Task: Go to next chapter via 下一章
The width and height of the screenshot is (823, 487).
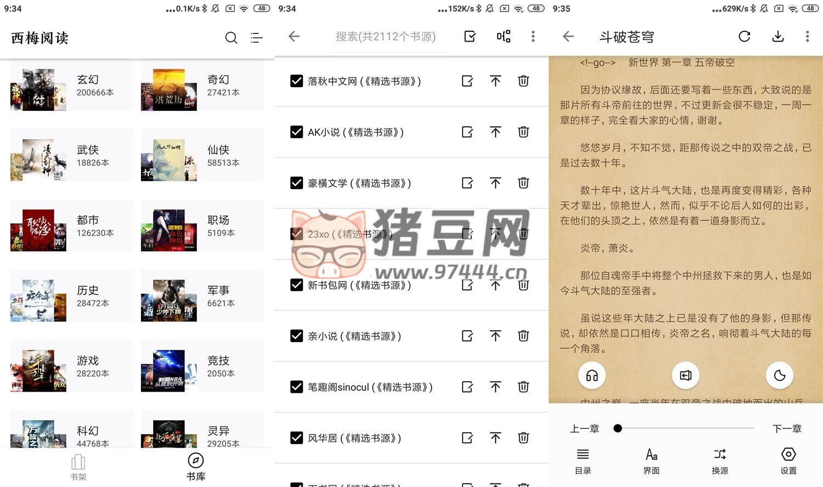Action: point(787,429)
